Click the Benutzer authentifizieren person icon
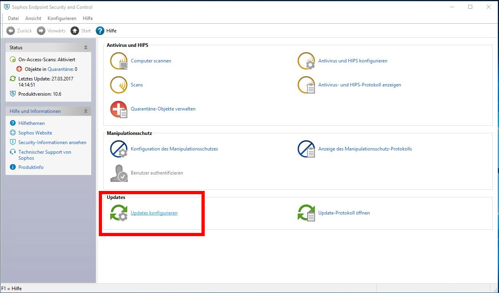 (119, 173)
